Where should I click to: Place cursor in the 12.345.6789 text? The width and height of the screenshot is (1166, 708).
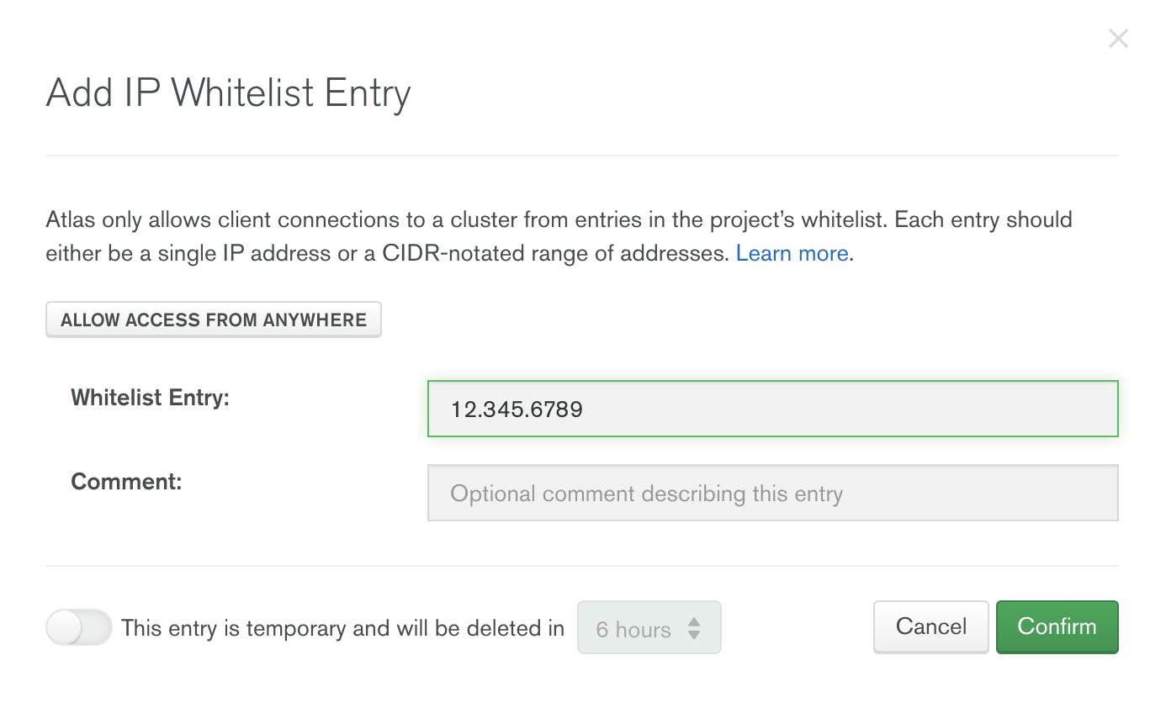point(517,409)
